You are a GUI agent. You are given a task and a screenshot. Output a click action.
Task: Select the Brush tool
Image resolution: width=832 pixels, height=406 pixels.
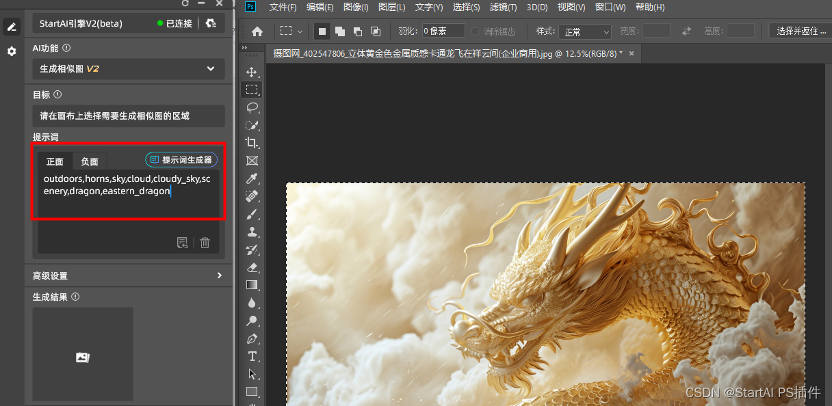(x=252, y=214)
